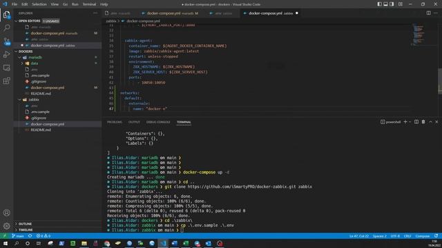This screenshot has width=442, height=248.
Task: Click the Explorer more actions ellipsis
Action: [95, 13]
